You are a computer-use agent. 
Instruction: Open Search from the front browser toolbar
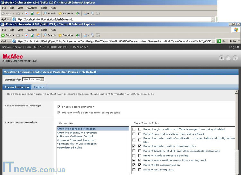49,35
